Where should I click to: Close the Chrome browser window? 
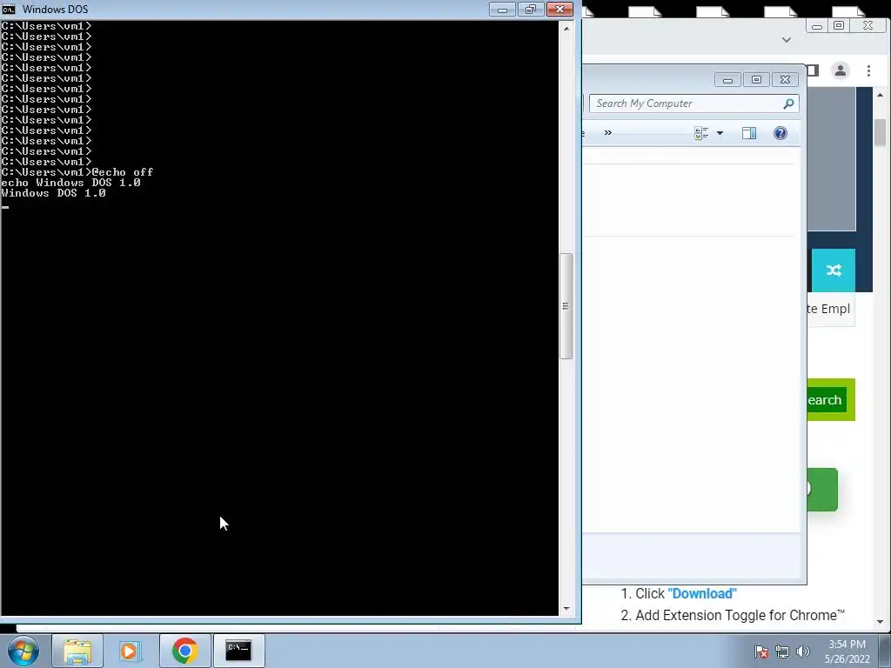[868, 25]
